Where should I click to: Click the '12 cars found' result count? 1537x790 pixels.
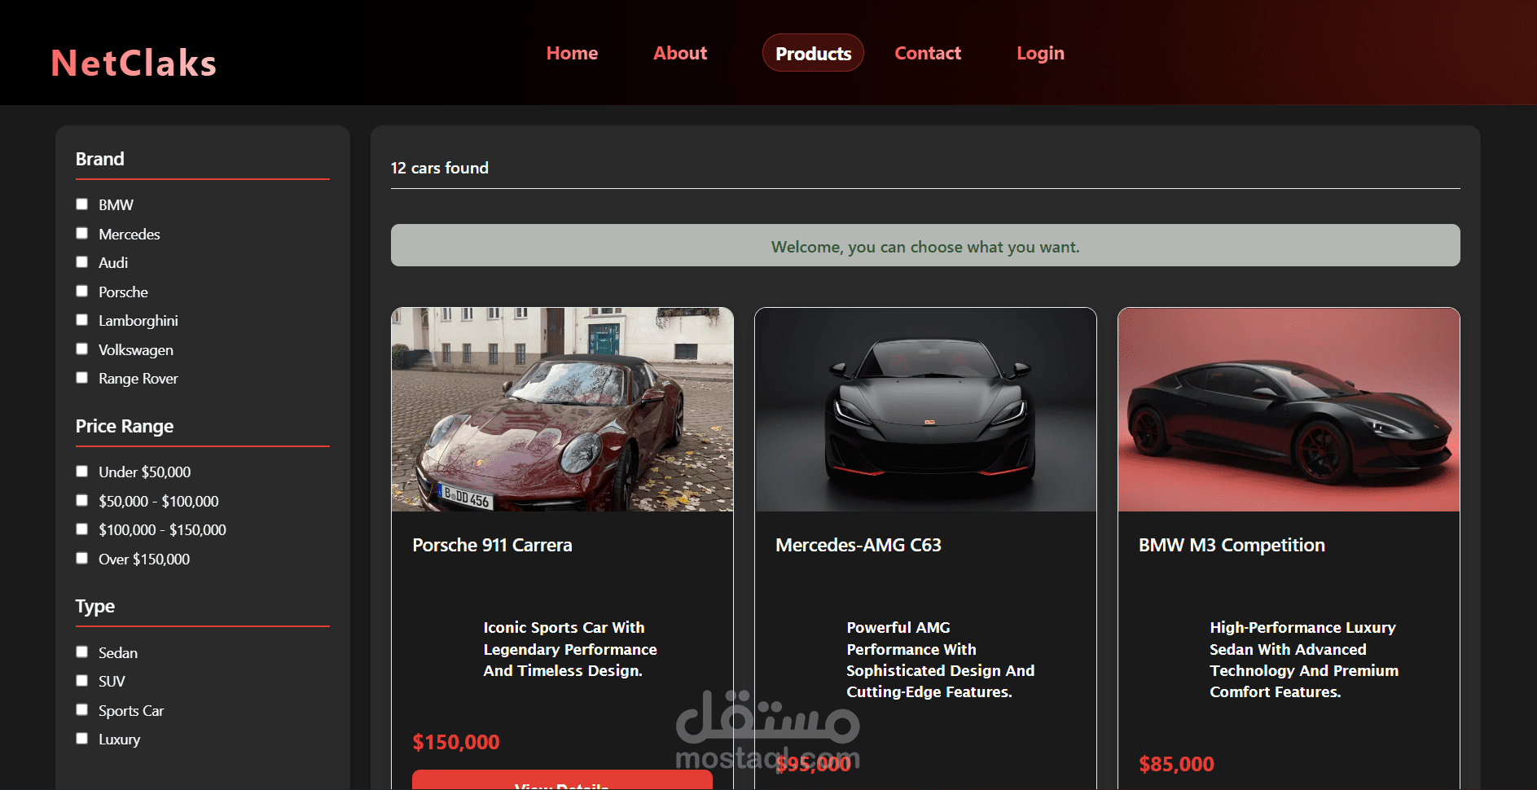coord(440,168)
